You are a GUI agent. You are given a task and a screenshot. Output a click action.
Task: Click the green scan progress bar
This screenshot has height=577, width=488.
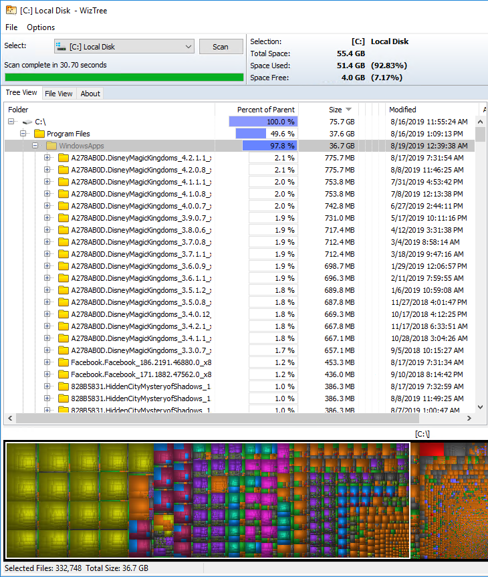pos(124,78)
